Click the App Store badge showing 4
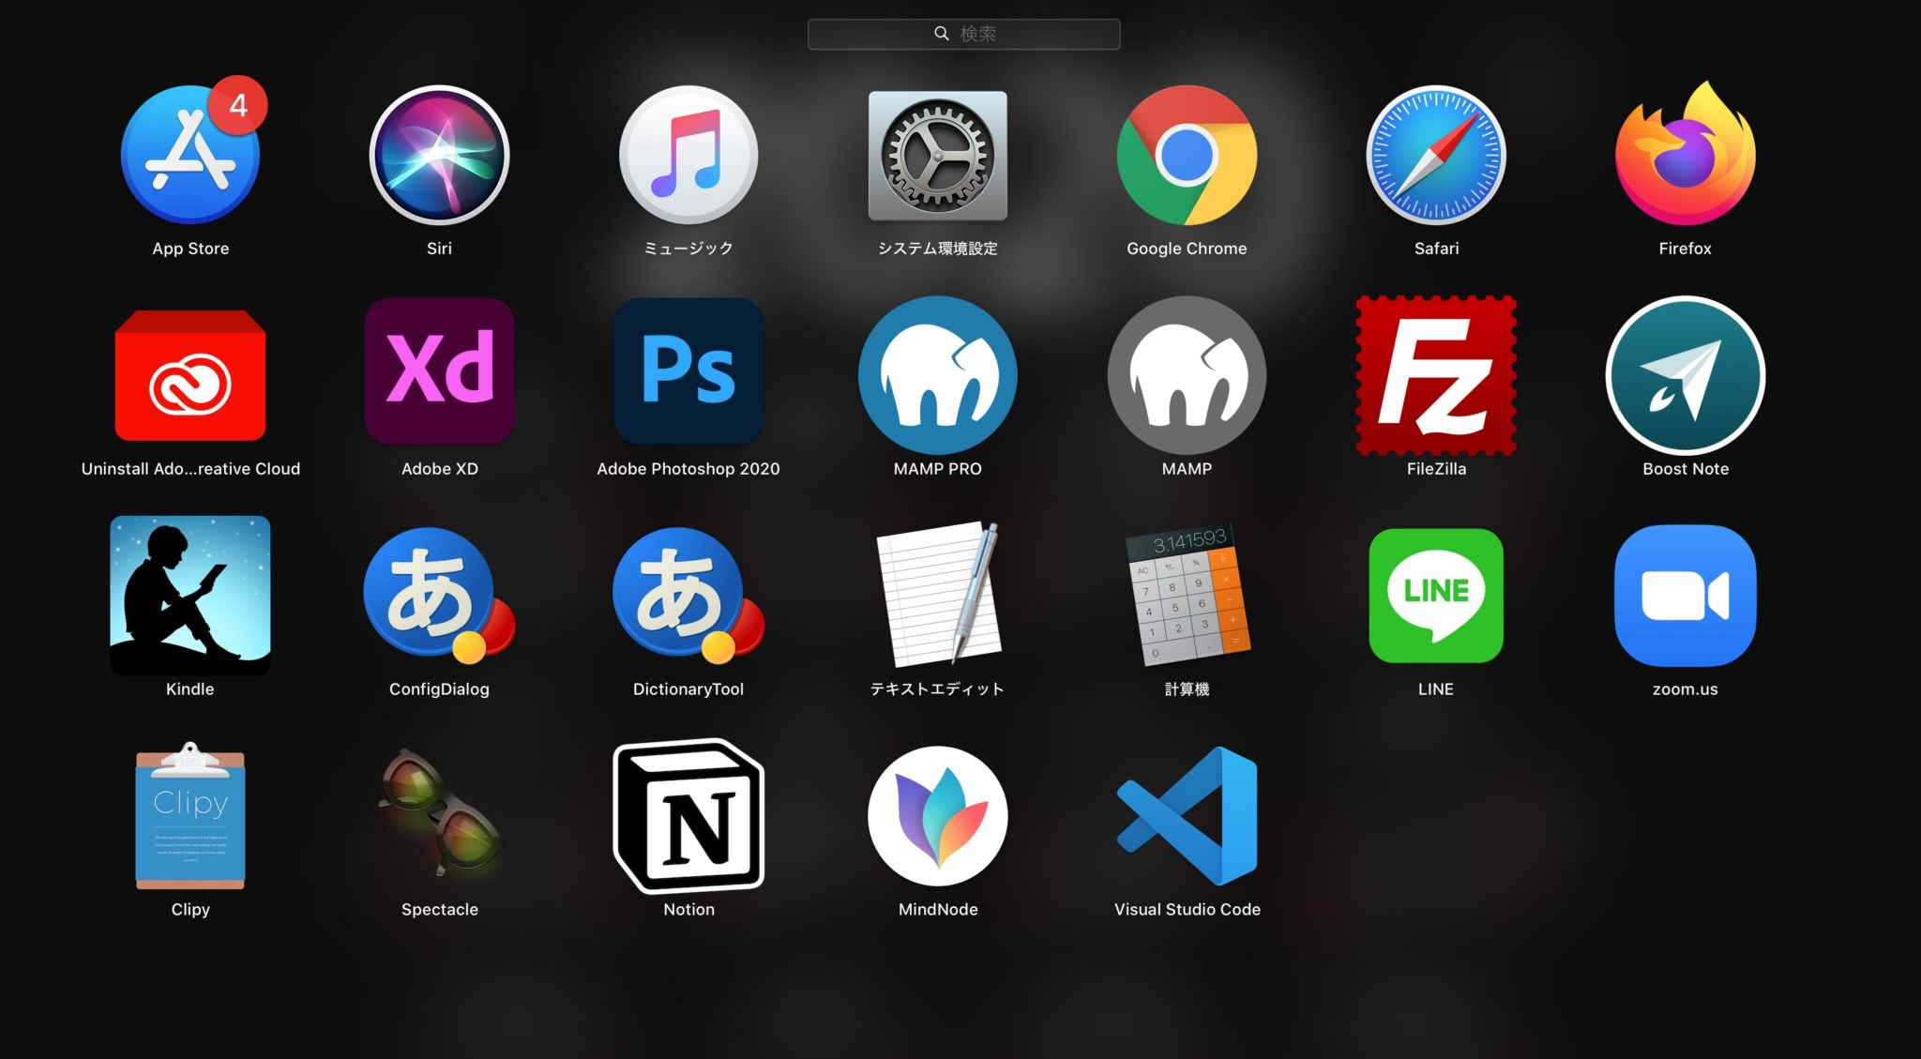Viewport: 1921px width, 1059px height. pyautogui.click(x=238, y=105)
